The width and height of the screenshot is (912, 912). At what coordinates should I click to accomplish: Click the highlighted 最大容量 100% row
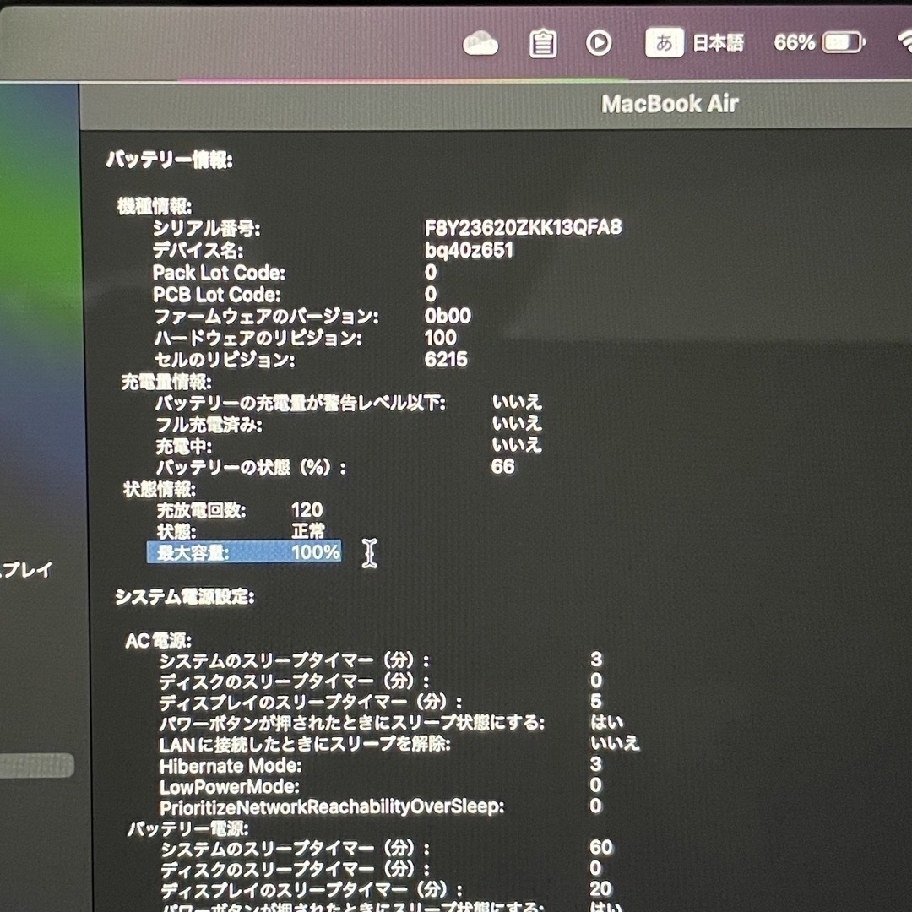pyautogui.click(x=244, y=552)
